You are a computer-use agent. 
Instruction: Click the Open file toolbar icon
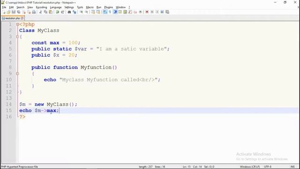point(8,12)
